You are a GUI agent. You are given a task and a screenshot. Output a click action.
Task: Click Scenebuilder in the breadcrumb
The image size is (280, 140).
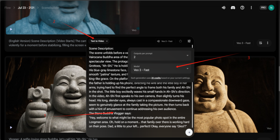click(50, 8)
